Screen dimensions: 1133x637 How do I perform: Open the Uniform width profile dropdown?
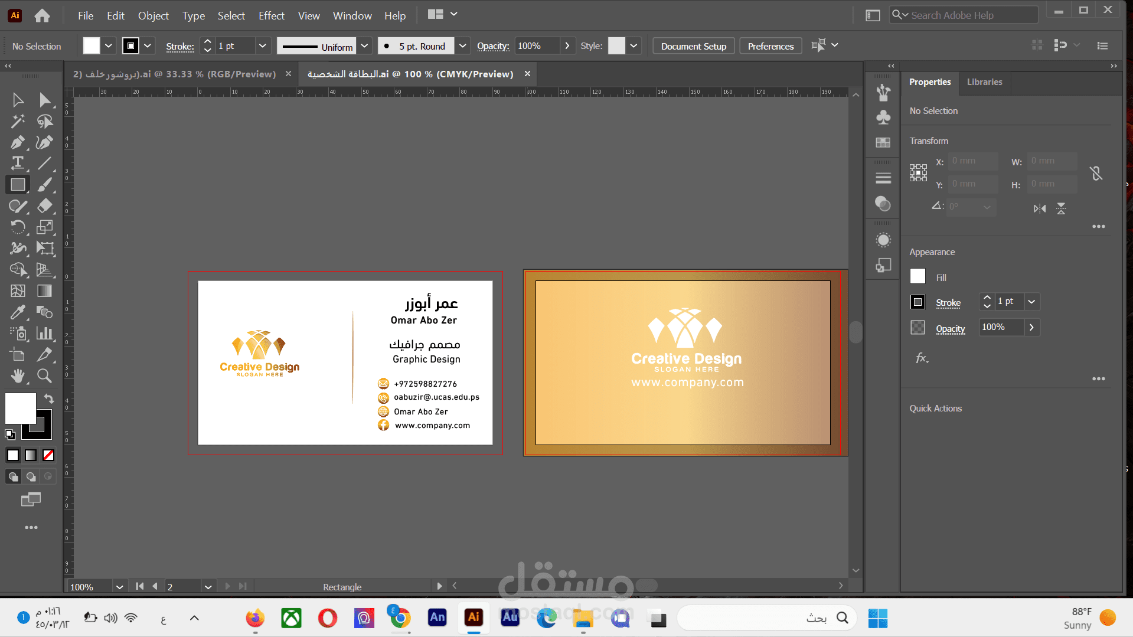(x=364, y=46)
